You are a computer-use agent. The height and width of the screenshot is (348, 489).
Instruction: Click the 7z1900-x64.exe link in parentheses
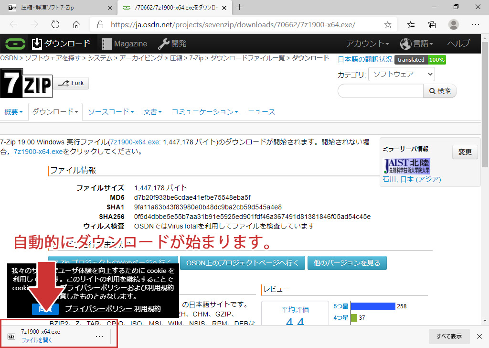(135, 142)
